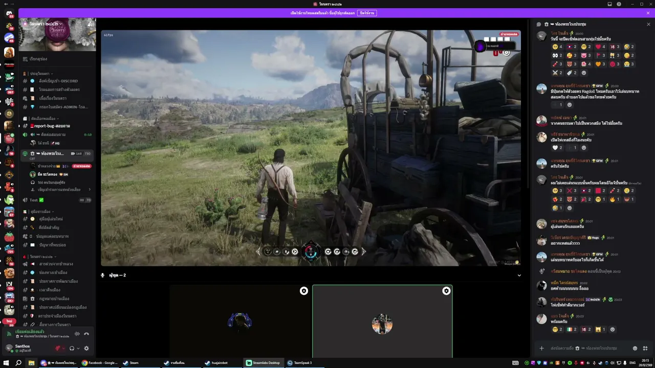Screen dimensions: 655x368
Task: Open user settings gear icon
Action: pyautogui.click(x=86, y=349)
